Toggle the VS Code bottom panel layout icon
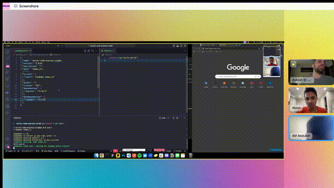Screen dimensions: 334x188 click(177, 46)
